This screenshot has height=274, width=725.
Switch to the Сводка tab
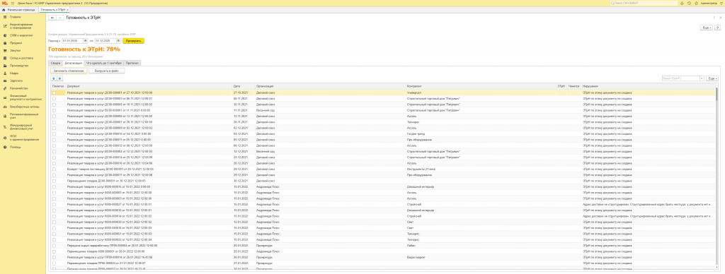click(55, 62)
